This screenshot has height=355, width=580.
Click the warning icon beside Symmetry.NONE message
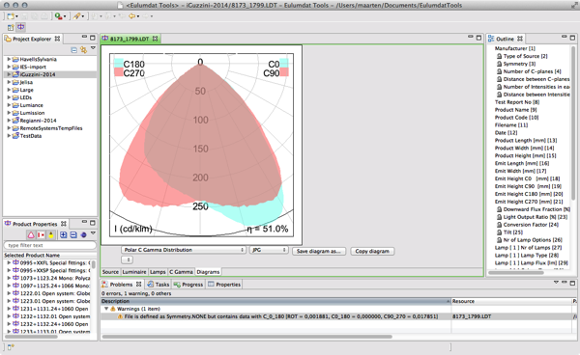coord(120,316)
